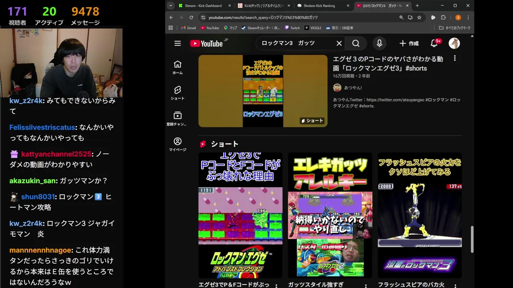Open the Steamキュレーター bookmark
Viewport: 513px width, 288px height.
click(261, 28)
